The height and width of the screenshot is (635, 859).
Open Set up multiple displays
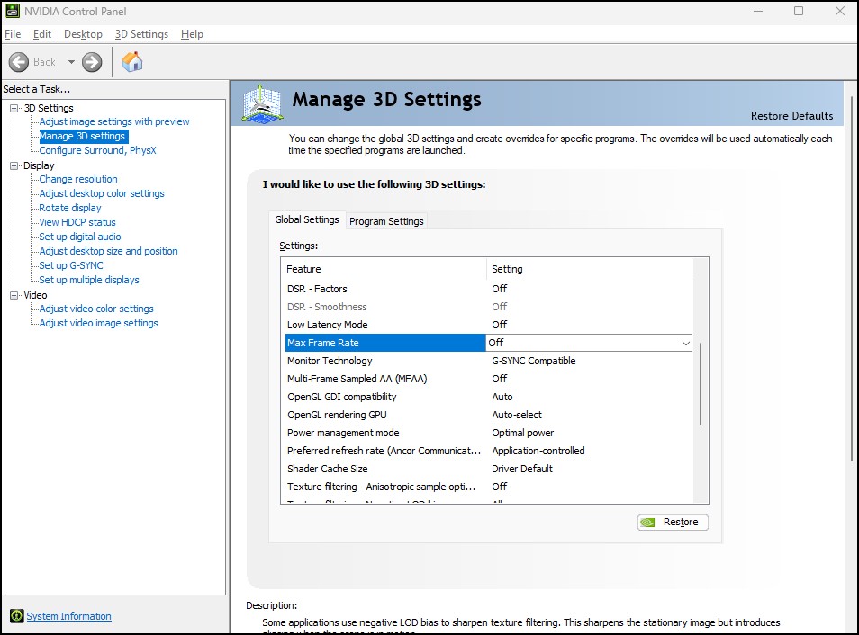pos(89,280)
